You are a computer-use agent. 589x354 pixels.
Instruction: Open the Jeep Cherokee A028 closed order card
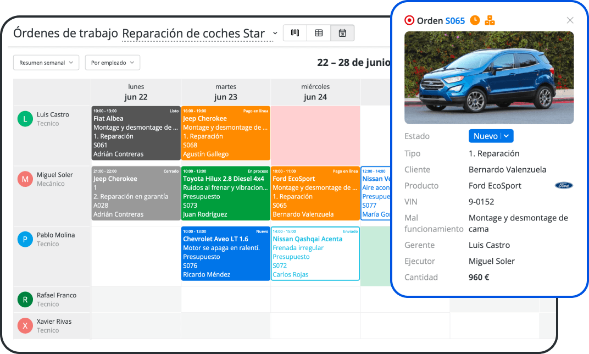pos(136,193)
